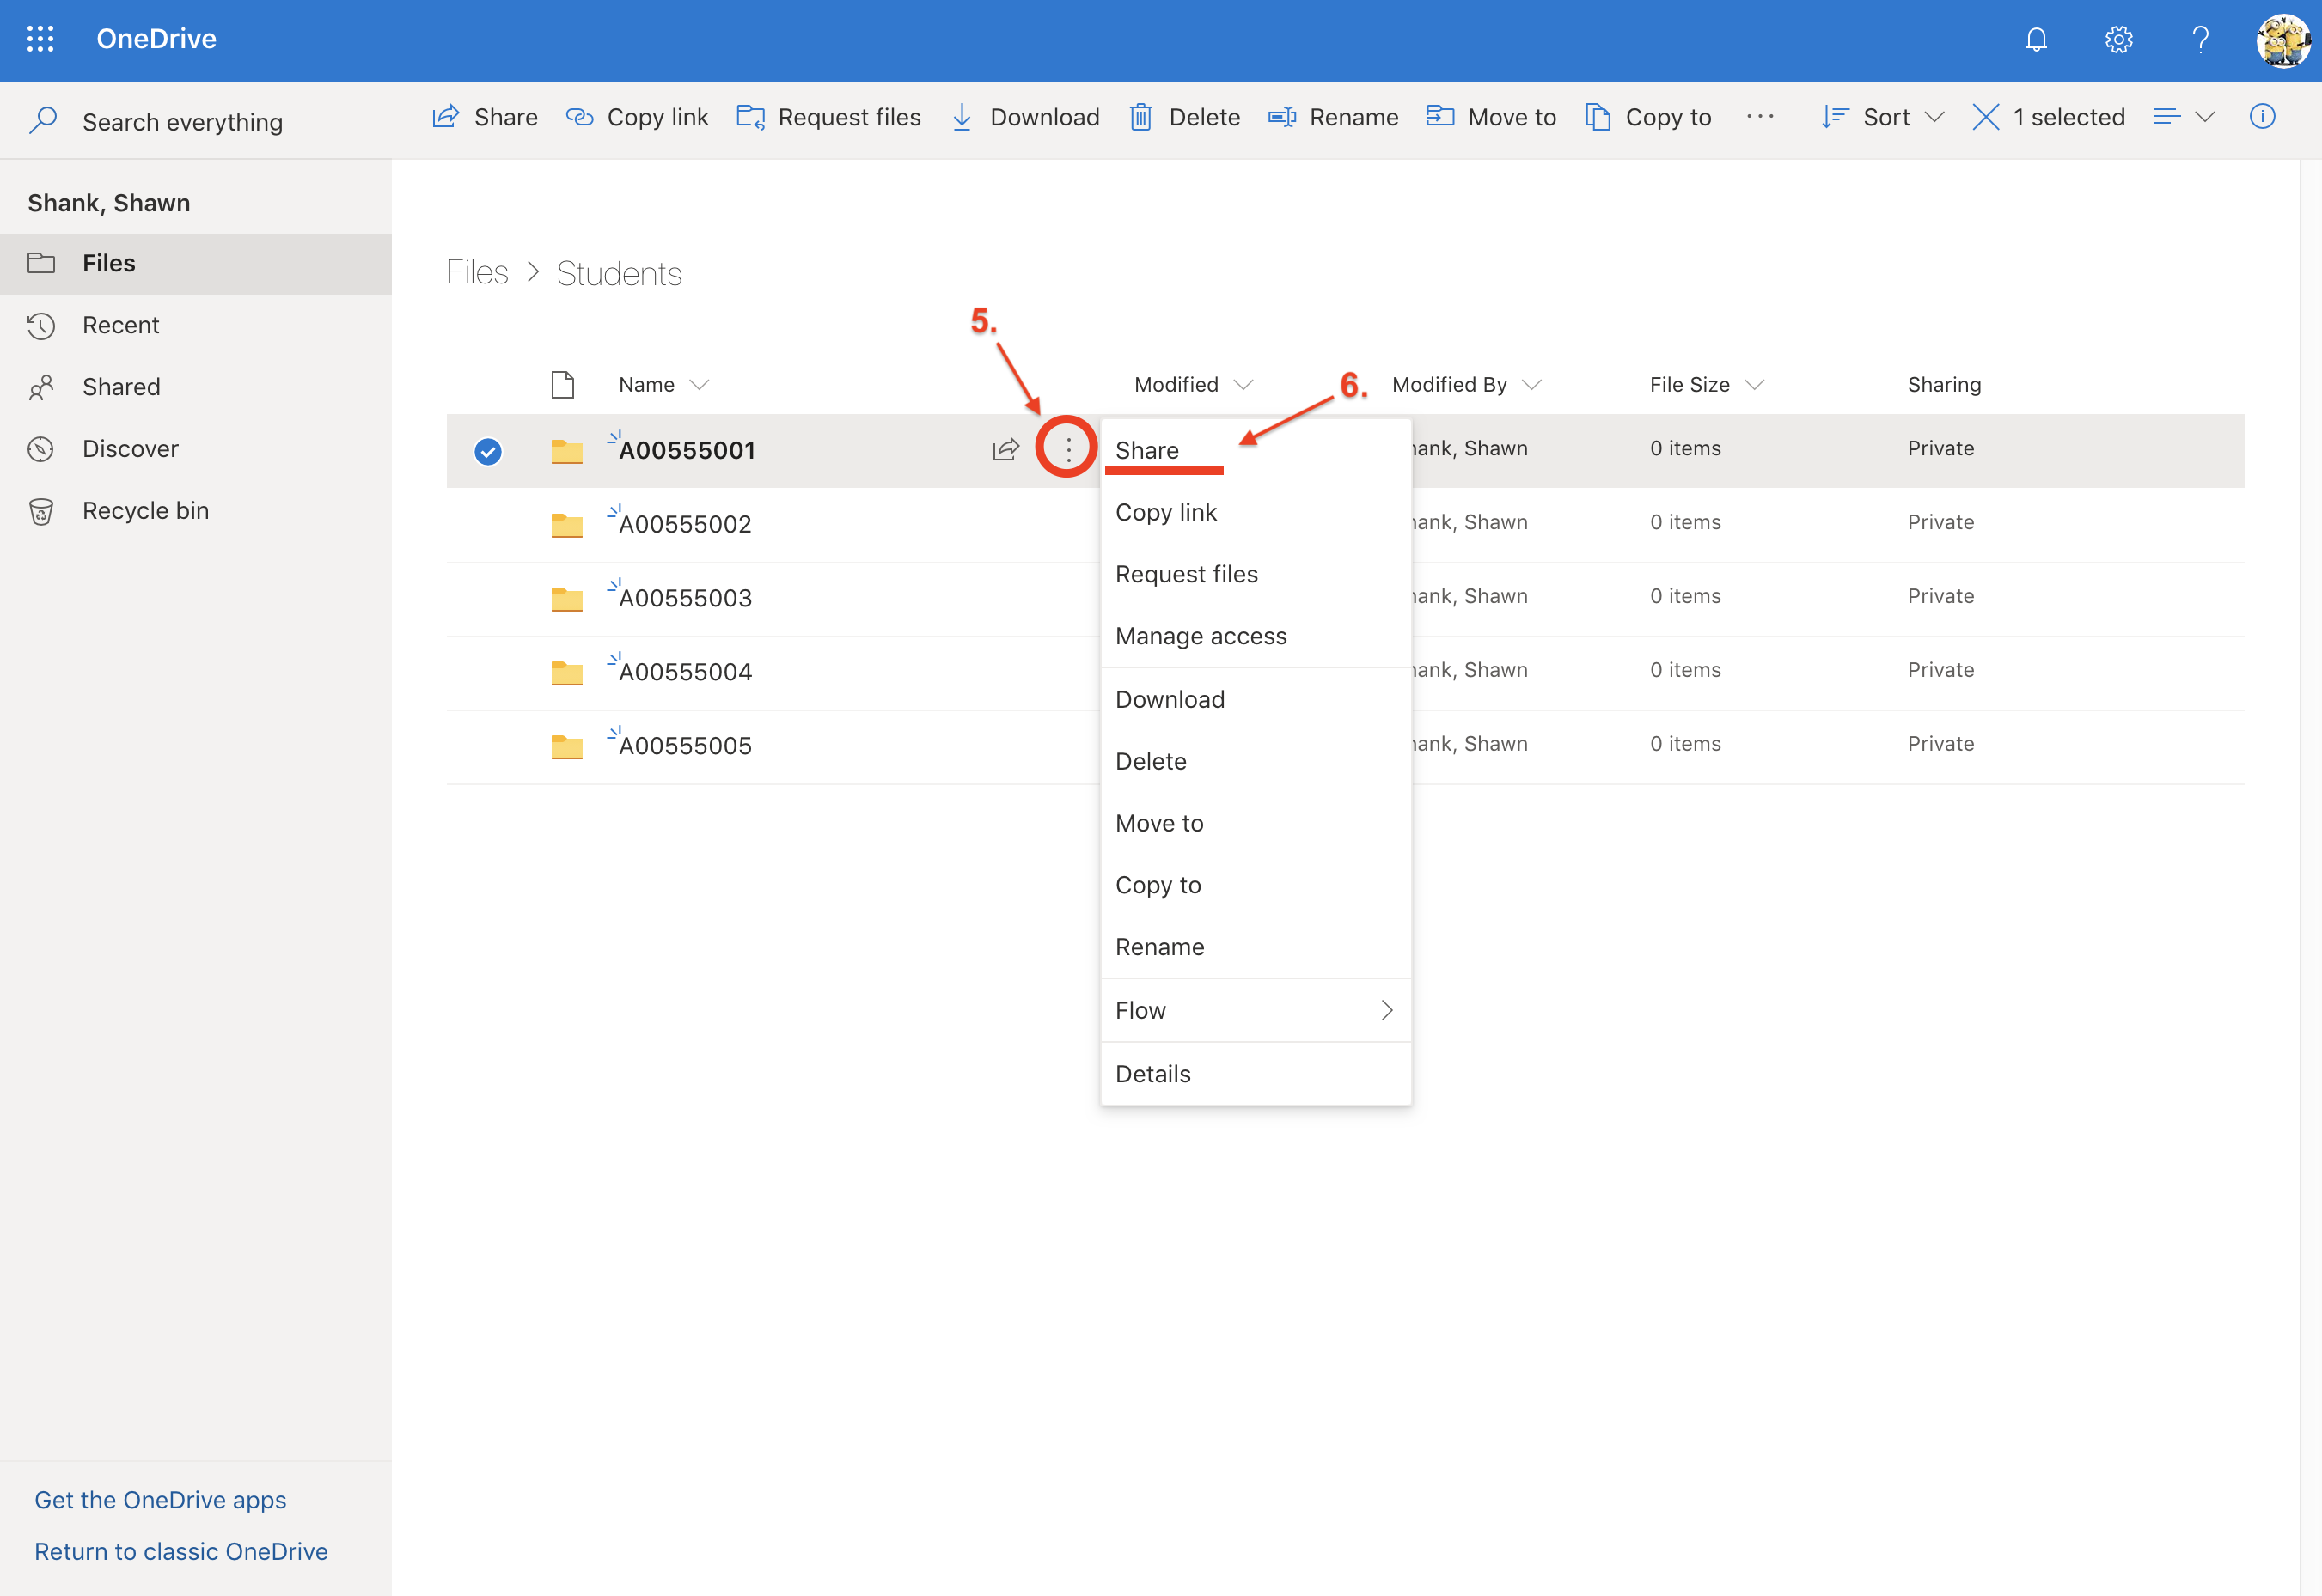Click the search everything input field
Viewport: 2322px width, 1596px height.
pyautogui.click(x=181, y=122)
